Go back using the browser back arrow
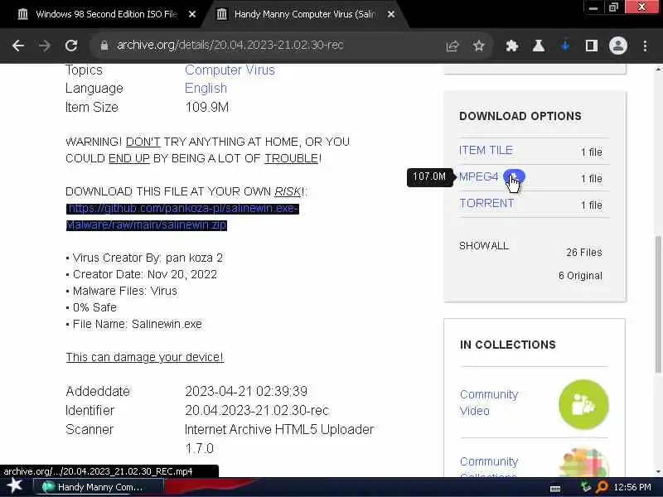Image resolution: width=663 pixels, height=497 pixels. pyautogui.click(x=18, y=46)
